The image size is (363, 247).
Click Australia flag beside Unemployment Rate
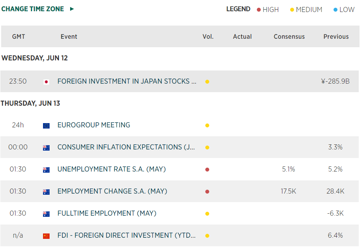[x=46, y=170]
